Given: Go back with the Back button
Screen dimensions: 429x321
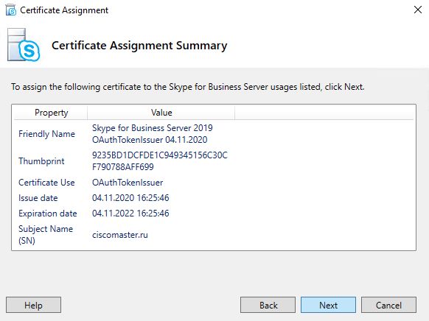Looking at the screenshot, I should pos(268,305).
